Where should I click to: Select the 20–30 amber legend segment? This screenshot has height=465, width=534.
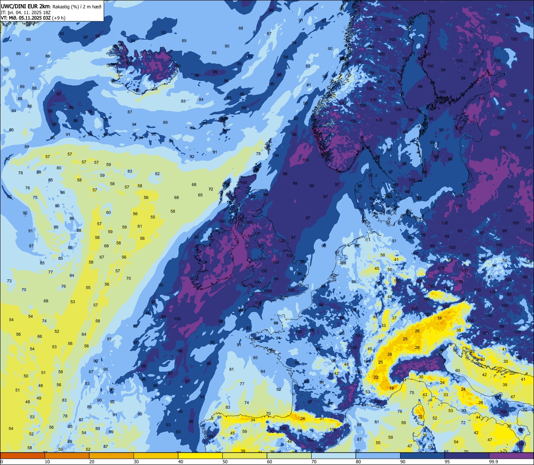pos(111,455)
